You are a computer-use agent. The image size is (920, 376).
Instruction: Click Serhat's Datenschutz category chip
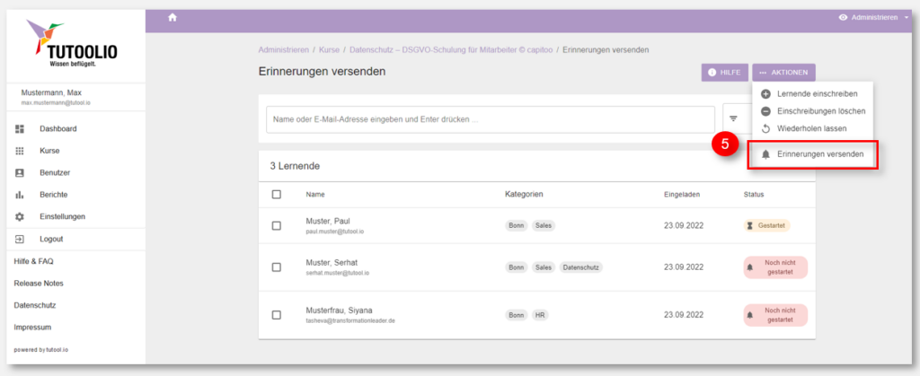point(581,267)
